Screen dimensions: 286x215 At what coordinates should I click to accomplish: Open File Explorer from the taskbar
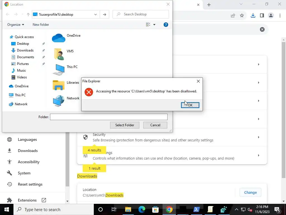(x=128, y=209)
